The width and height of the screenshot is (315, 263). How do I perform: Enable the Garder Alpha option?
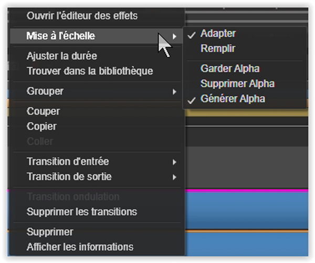tap(230, 68)
